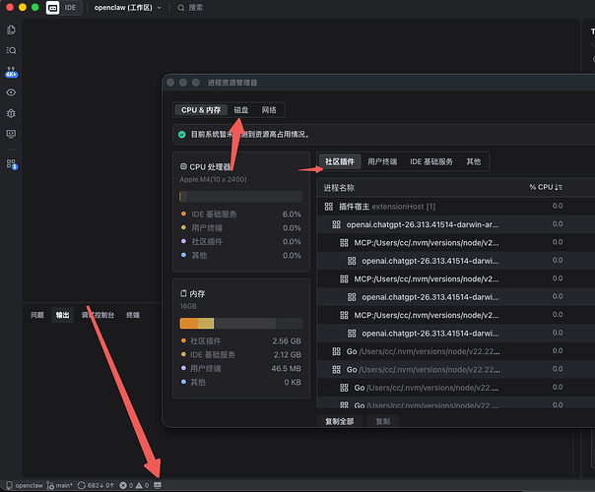The width and height of the screenshot is (595, 492).
Task: Select the 用户终端 process filter tab
Action: pyautogui.click(x=382, y=161)
